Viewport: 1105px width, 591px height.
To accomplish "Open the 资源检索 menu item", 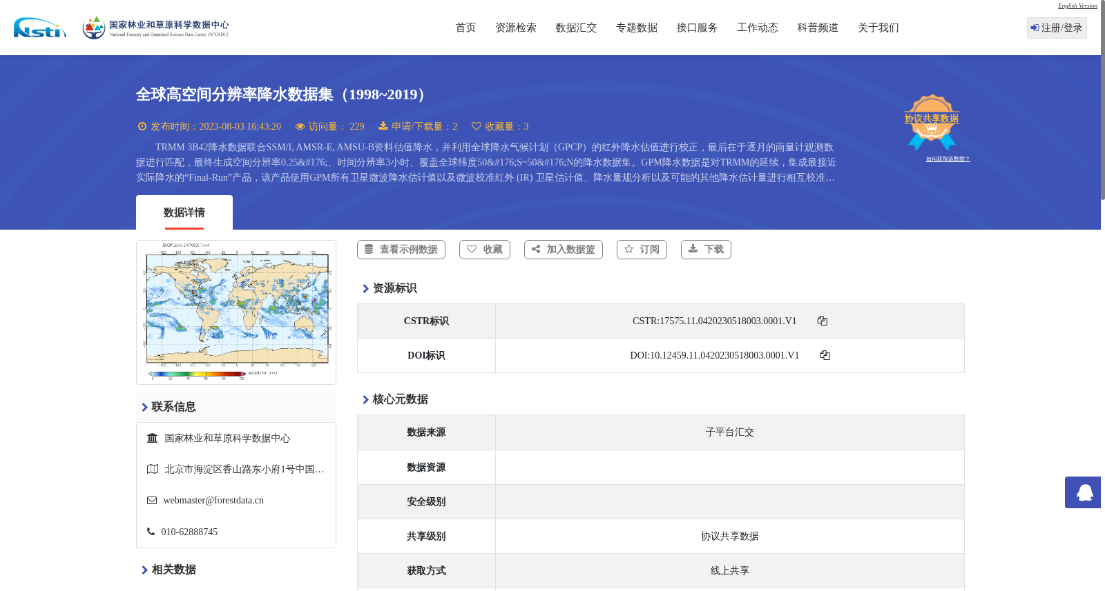I will click(x=516, y=28).
